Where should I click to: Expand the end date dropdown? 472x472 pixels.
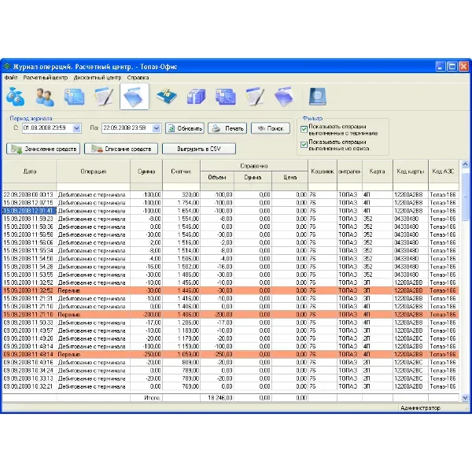[x=157, y=128]
